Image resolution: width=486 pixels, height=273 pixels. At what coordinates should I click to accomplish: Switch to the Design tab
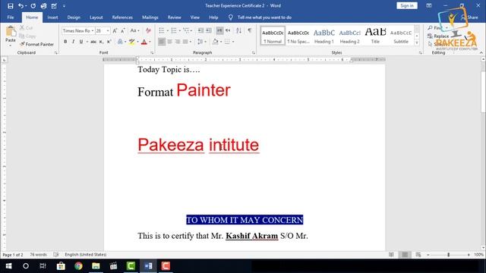74,17
